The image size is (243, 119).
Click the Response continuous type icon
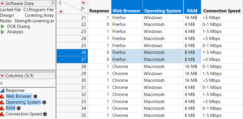click(x=2, y=90)
